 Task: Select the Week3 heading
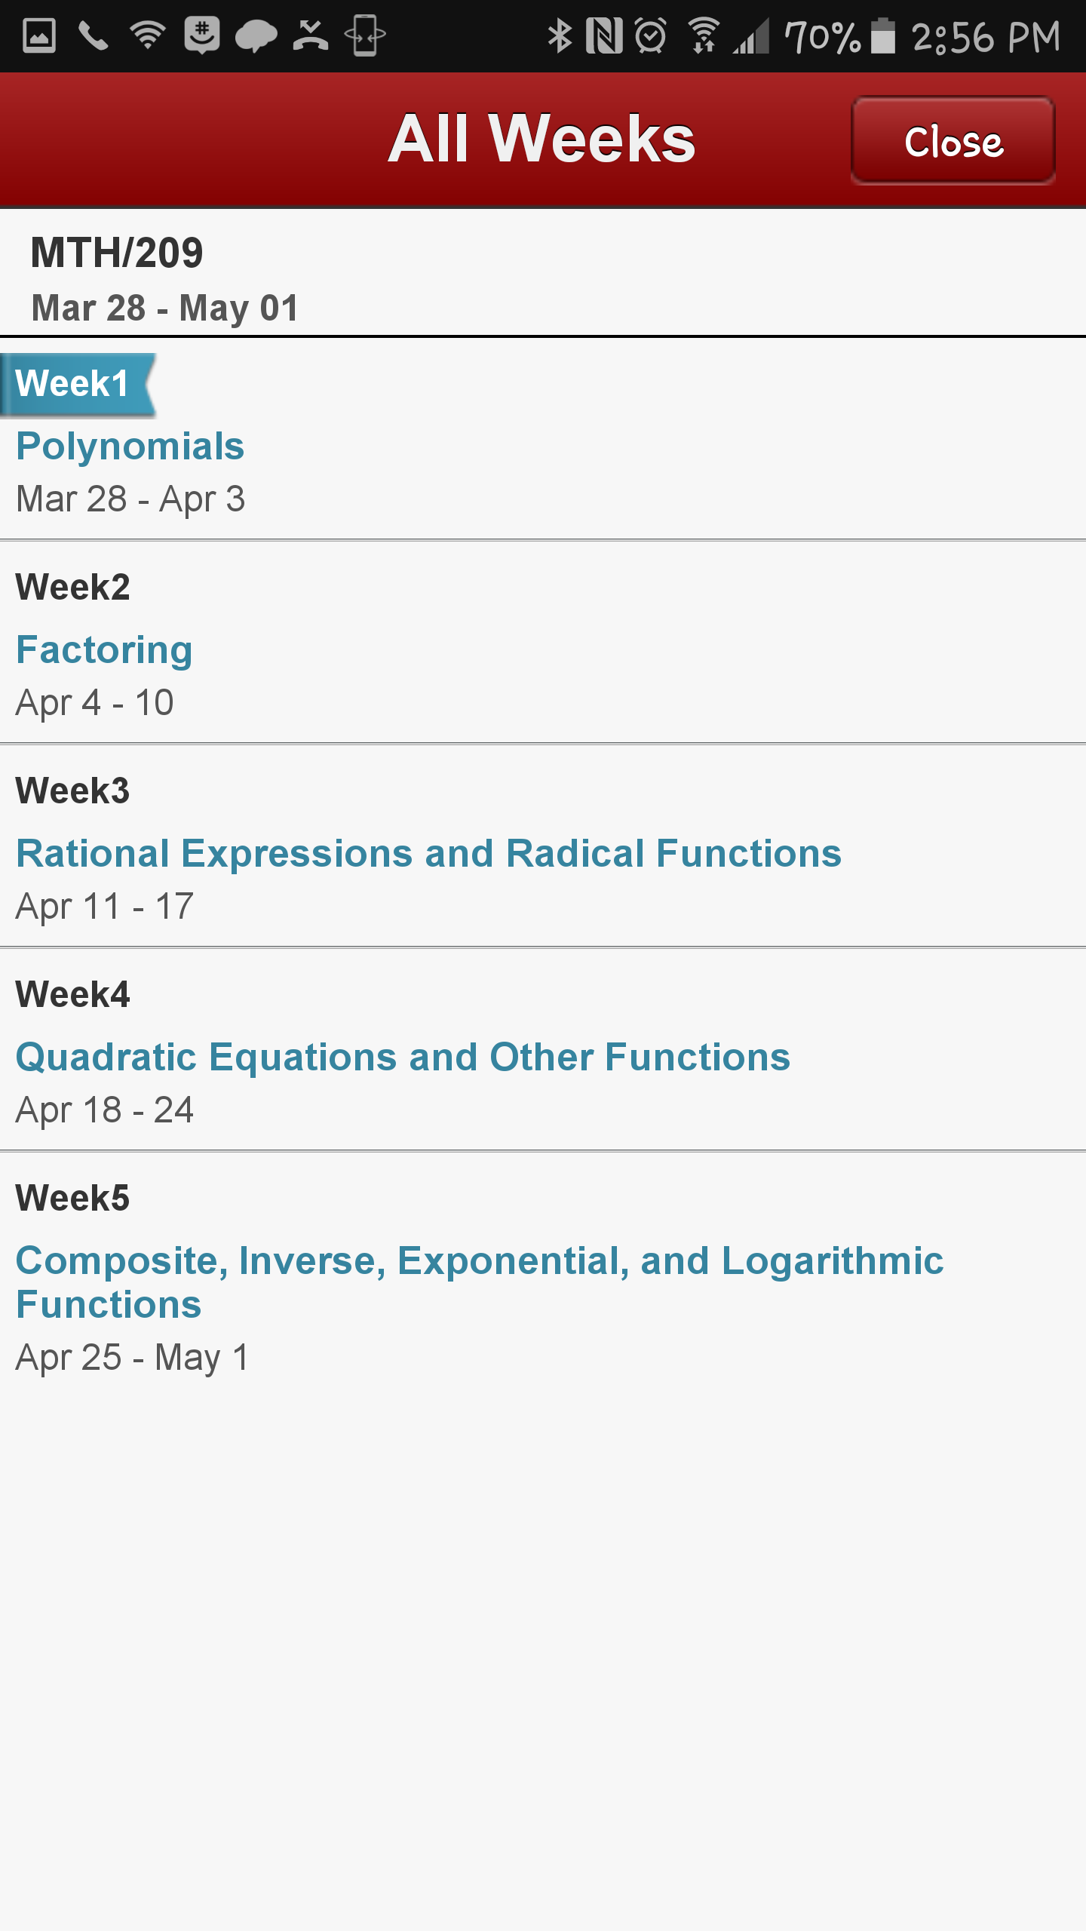(72, 791)
